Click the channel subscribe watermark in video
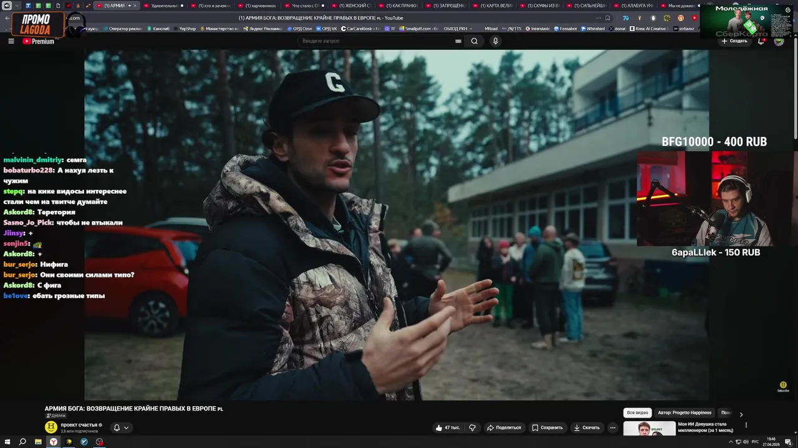Screen dimensions: 798x448 (x=783, y=386)
